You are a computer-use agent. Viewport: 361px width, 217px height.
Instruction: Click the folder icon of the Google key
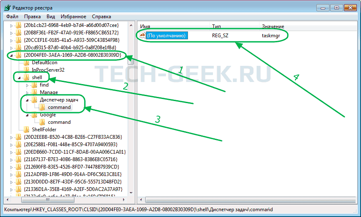pyautogui.click(x=35, y=115)
